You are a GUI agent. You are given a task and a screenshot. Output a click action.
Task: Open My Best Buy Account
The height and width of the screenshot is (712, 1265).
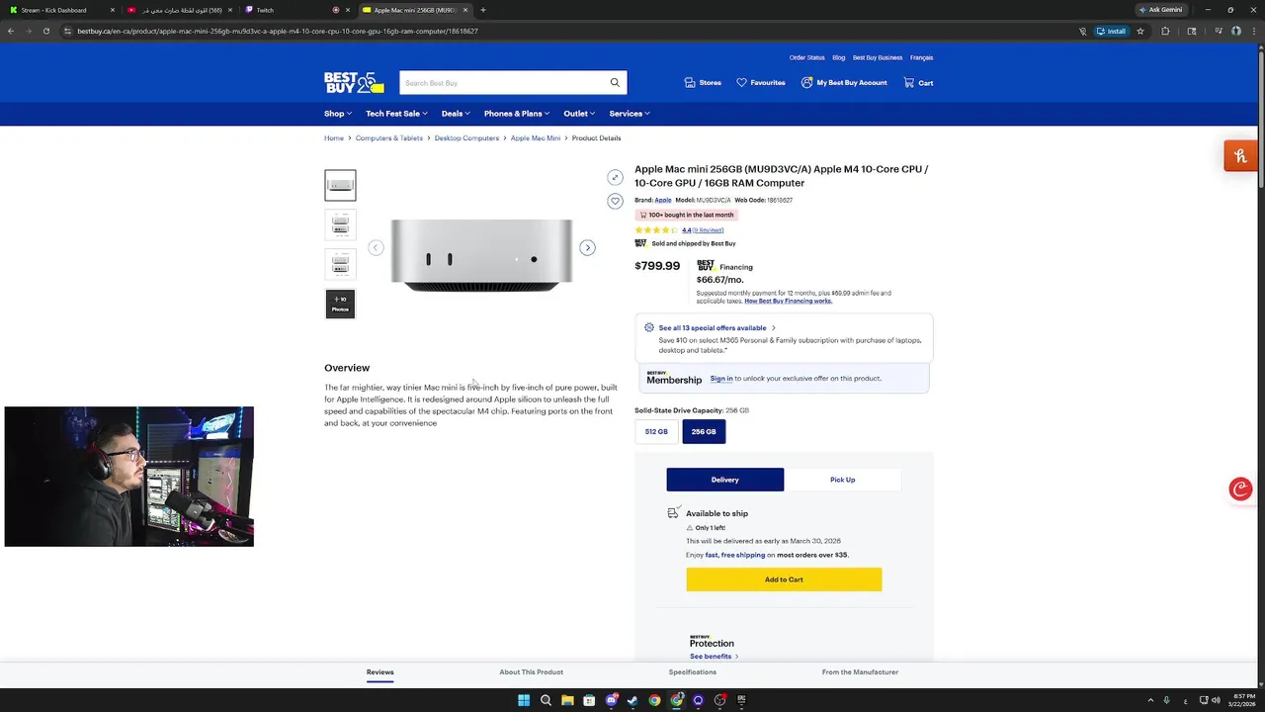(844, 83)
